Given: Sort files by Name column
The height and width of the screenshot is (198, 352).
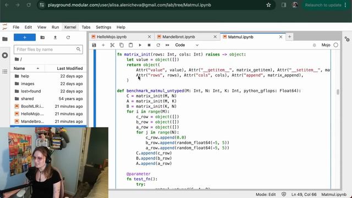Looking at the screenshot, I should (27, 68).
